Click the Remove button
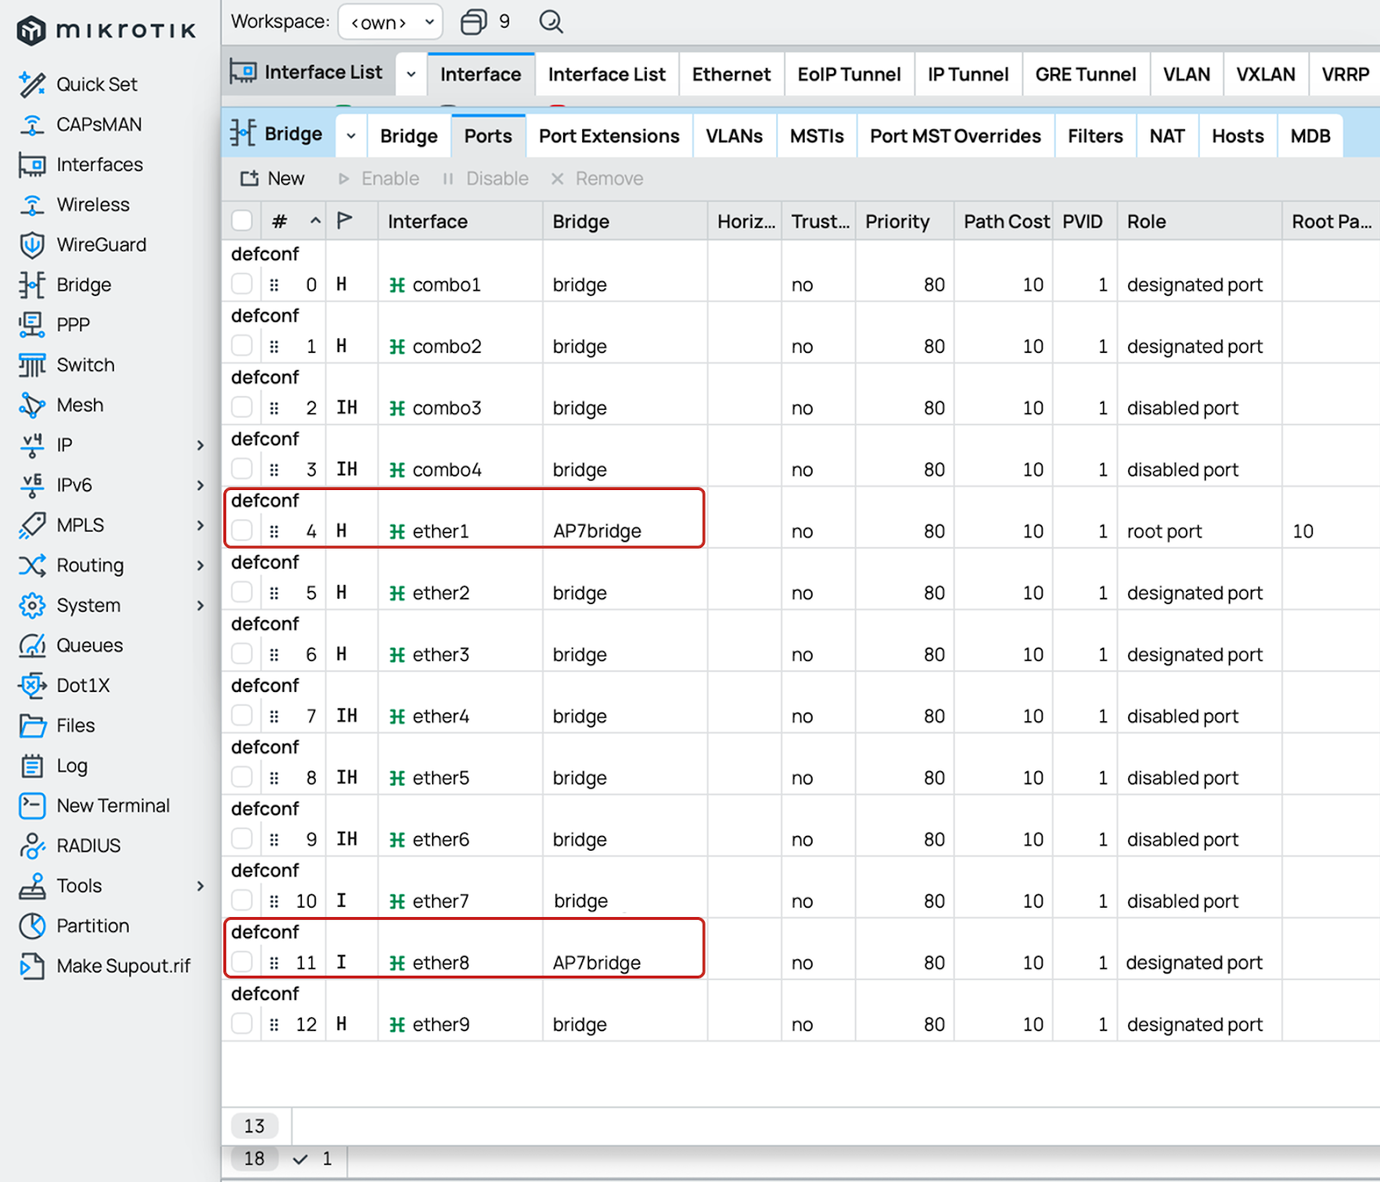1380x1182 pixels. tap(597, 179)
